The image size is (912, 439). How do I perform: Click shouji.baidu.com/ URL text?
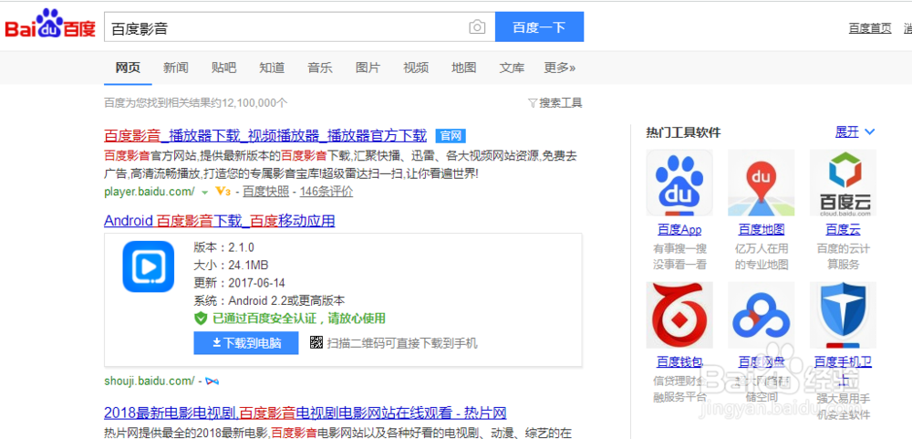click(150, 382)
